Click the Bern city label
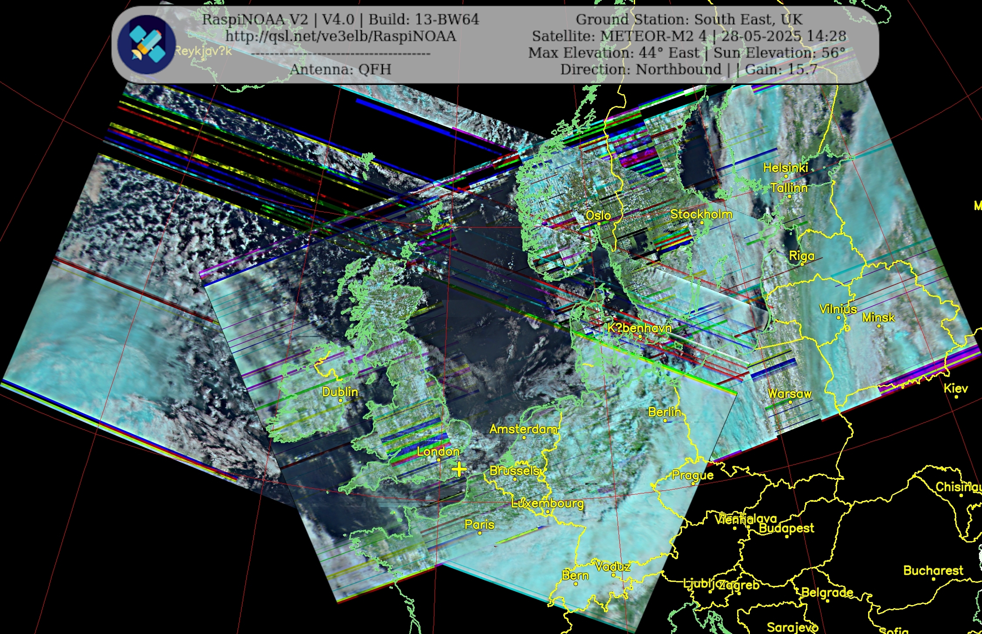Screen dimensions: 982x634 coord(575,575)
